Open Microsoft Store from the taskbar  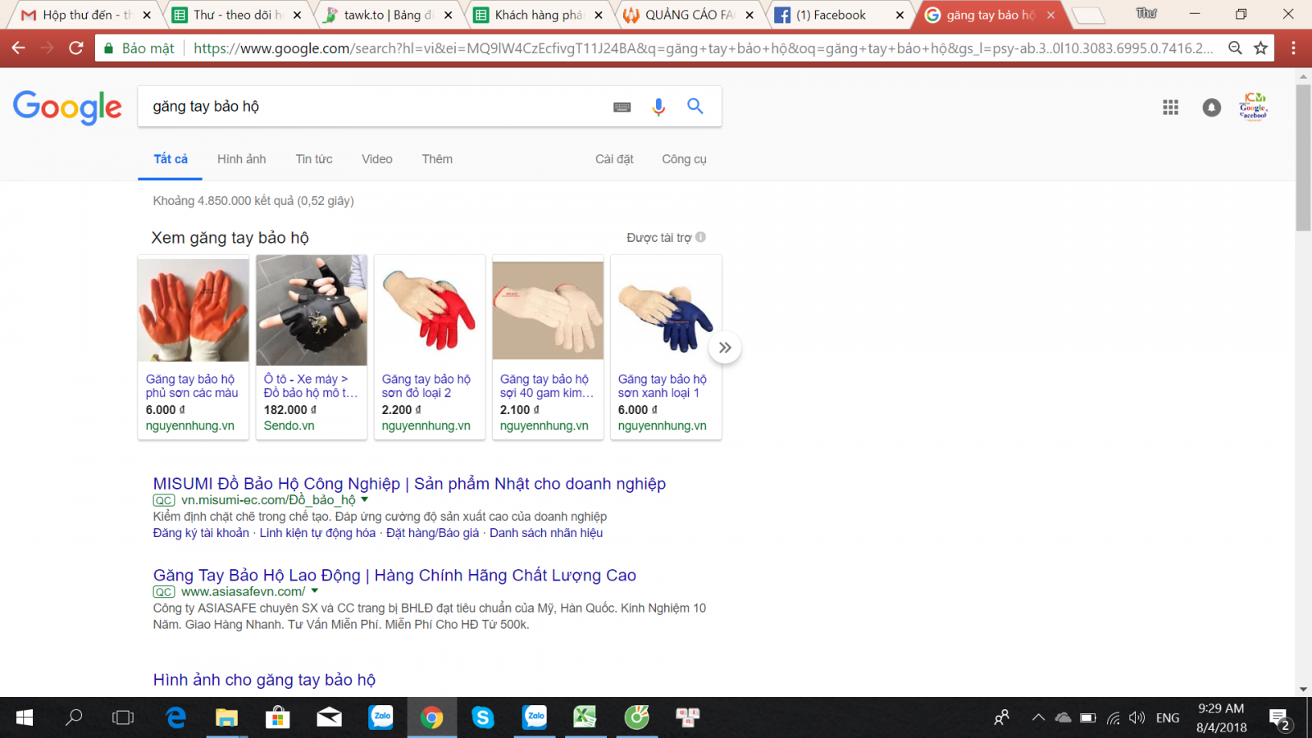[278, 717]
